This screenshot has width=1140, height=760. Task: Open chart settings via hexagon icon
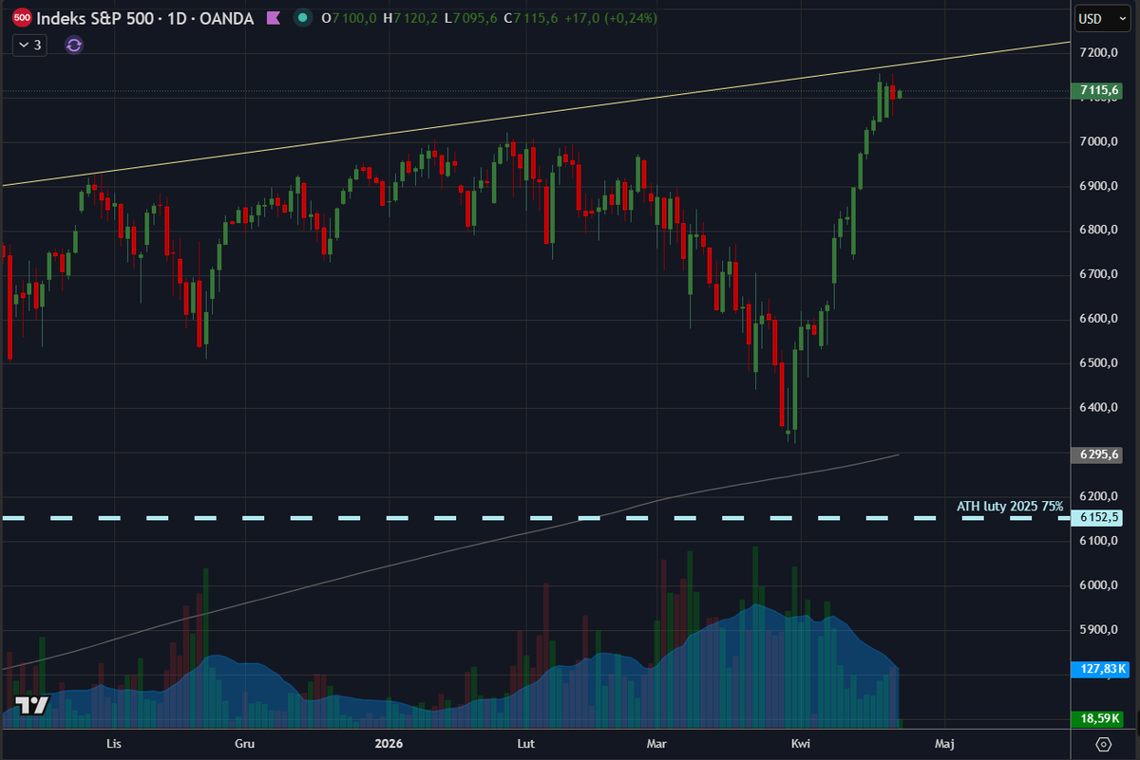tap(1104, 743)
